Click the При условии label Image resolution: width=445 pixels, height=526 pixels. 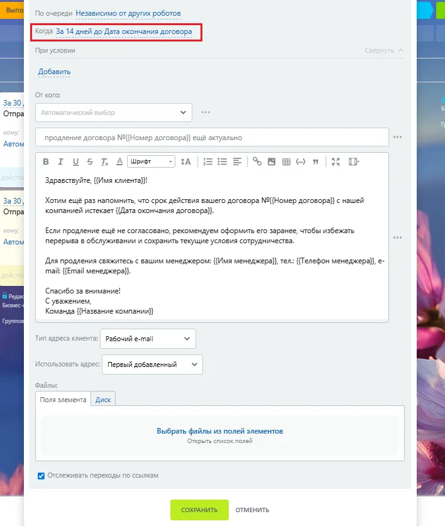[55, 50]
